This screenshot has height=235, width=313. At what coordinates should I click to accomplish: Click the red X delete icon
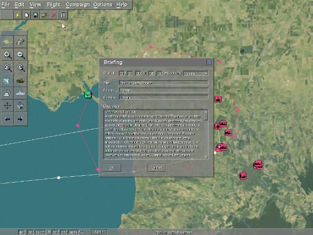[x=53, y=15]
